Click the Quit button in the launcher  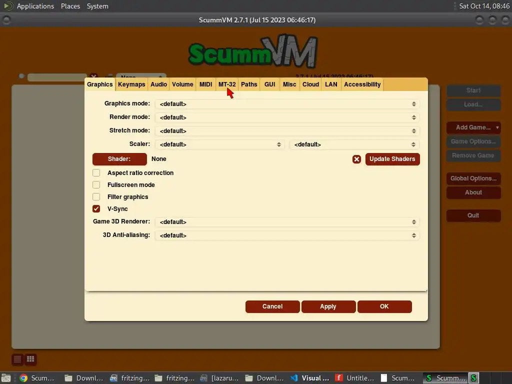click(x=473, y=215)
